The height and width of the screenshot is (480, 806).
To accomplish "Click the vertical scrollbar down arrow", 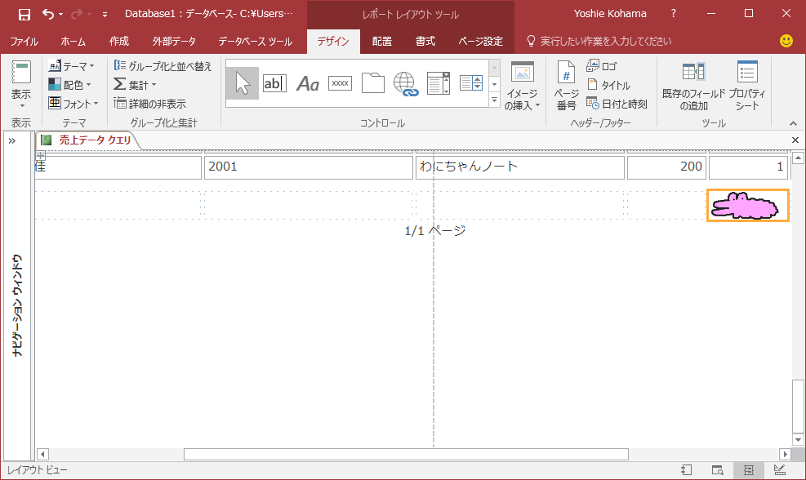I will click(x=798, y=440).
